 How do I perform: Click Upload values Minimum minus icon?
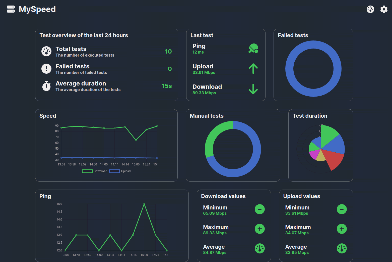(x=342, y=209)
